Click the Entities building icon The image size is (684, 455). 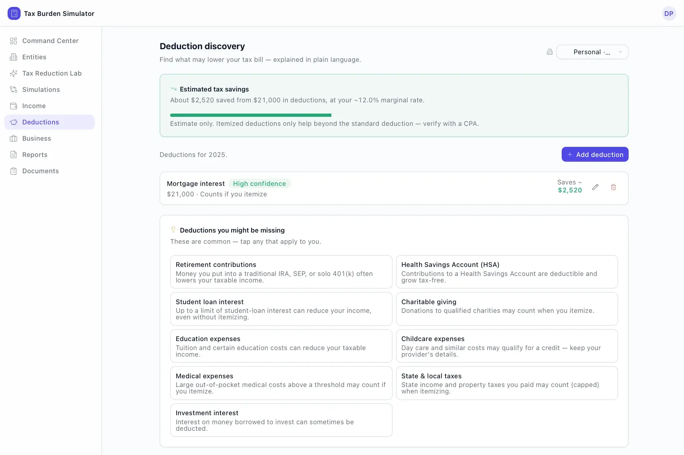coord(13,57)
